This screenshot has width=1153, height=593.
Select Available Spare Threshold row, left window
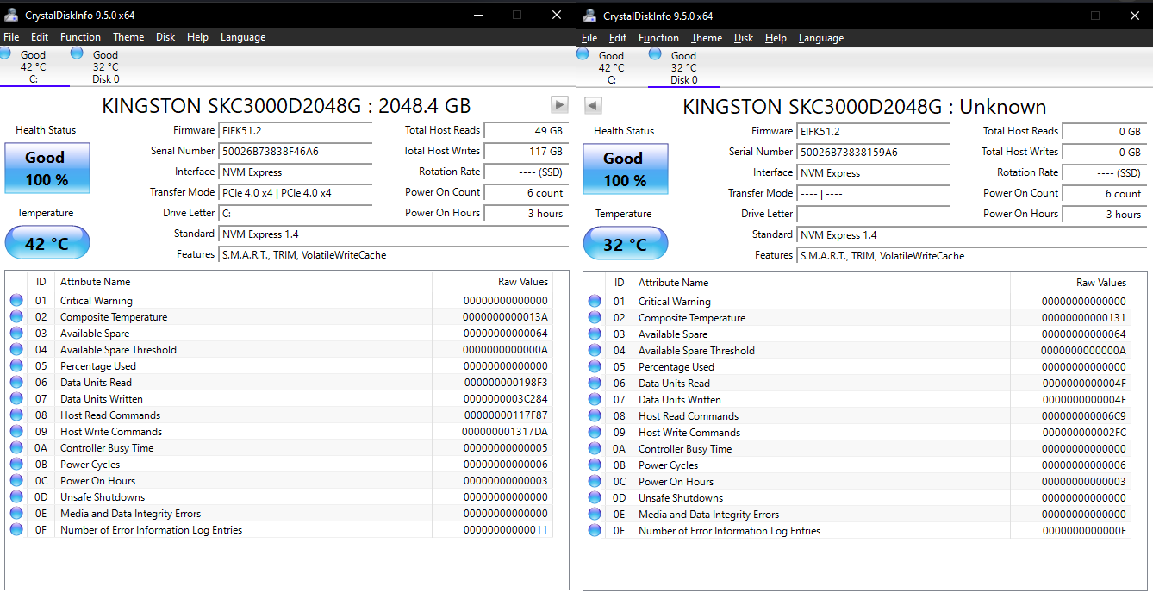(278, 350)
